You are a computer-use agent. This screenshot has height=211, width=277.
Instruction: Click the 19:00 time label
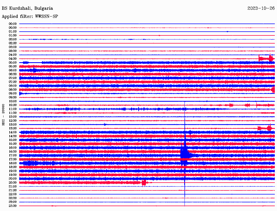point(12,171)
